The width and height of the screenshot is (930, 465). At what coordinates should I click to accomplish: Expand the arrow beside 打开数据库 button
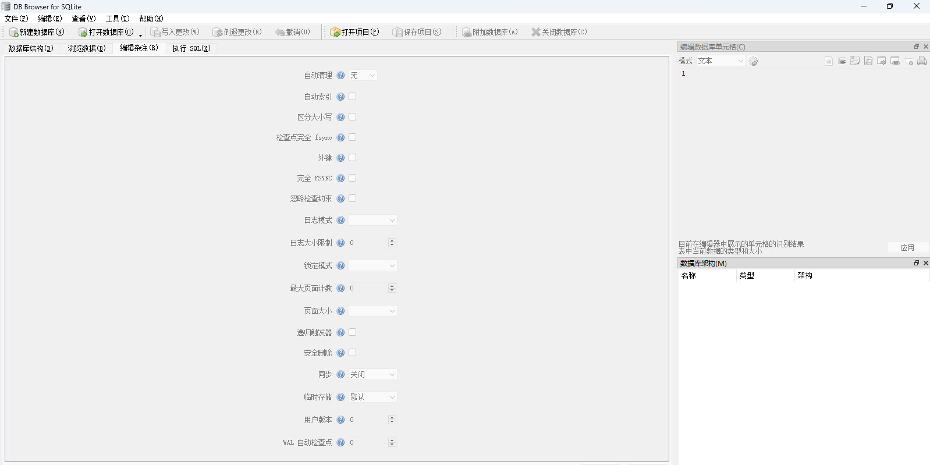[x=140, y=35]
